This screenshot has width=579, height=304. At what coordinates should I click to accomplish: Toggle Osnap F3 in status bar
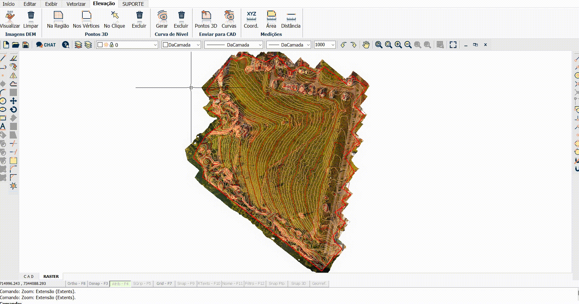[98, 284]
